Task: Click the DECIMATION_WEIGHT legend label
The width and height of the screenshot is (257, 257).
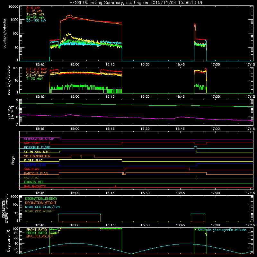Action: [41, 203]
